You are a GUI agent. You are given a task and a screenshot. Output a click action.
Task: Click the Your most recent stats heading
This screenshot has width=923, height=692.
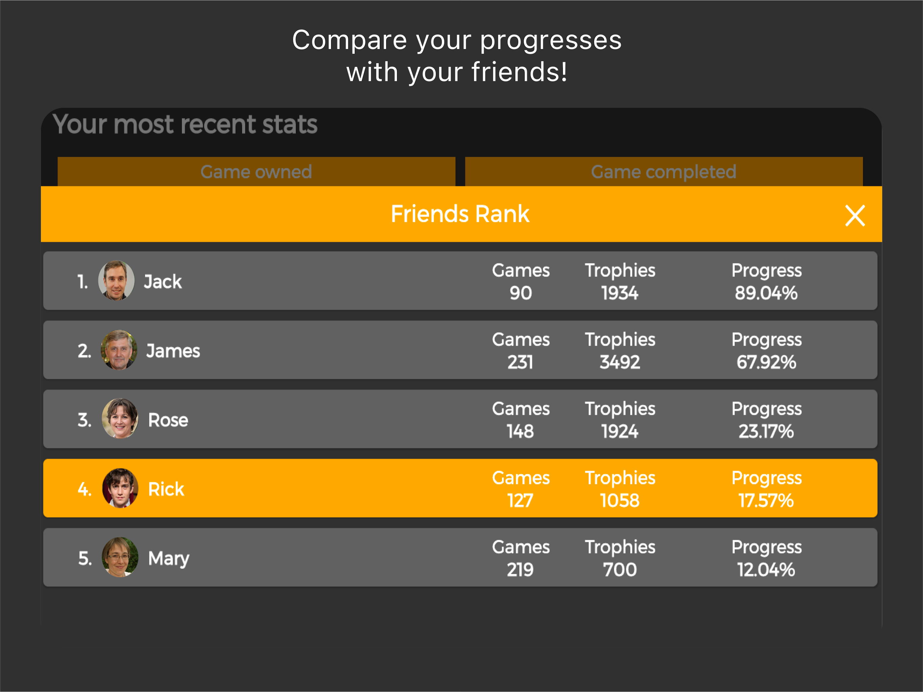pos(185,124)
